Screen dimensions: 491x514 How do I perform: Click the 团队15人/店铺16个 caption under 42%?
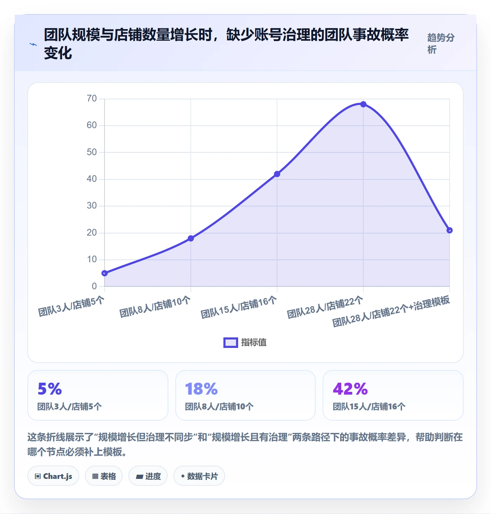pos(369,407)
